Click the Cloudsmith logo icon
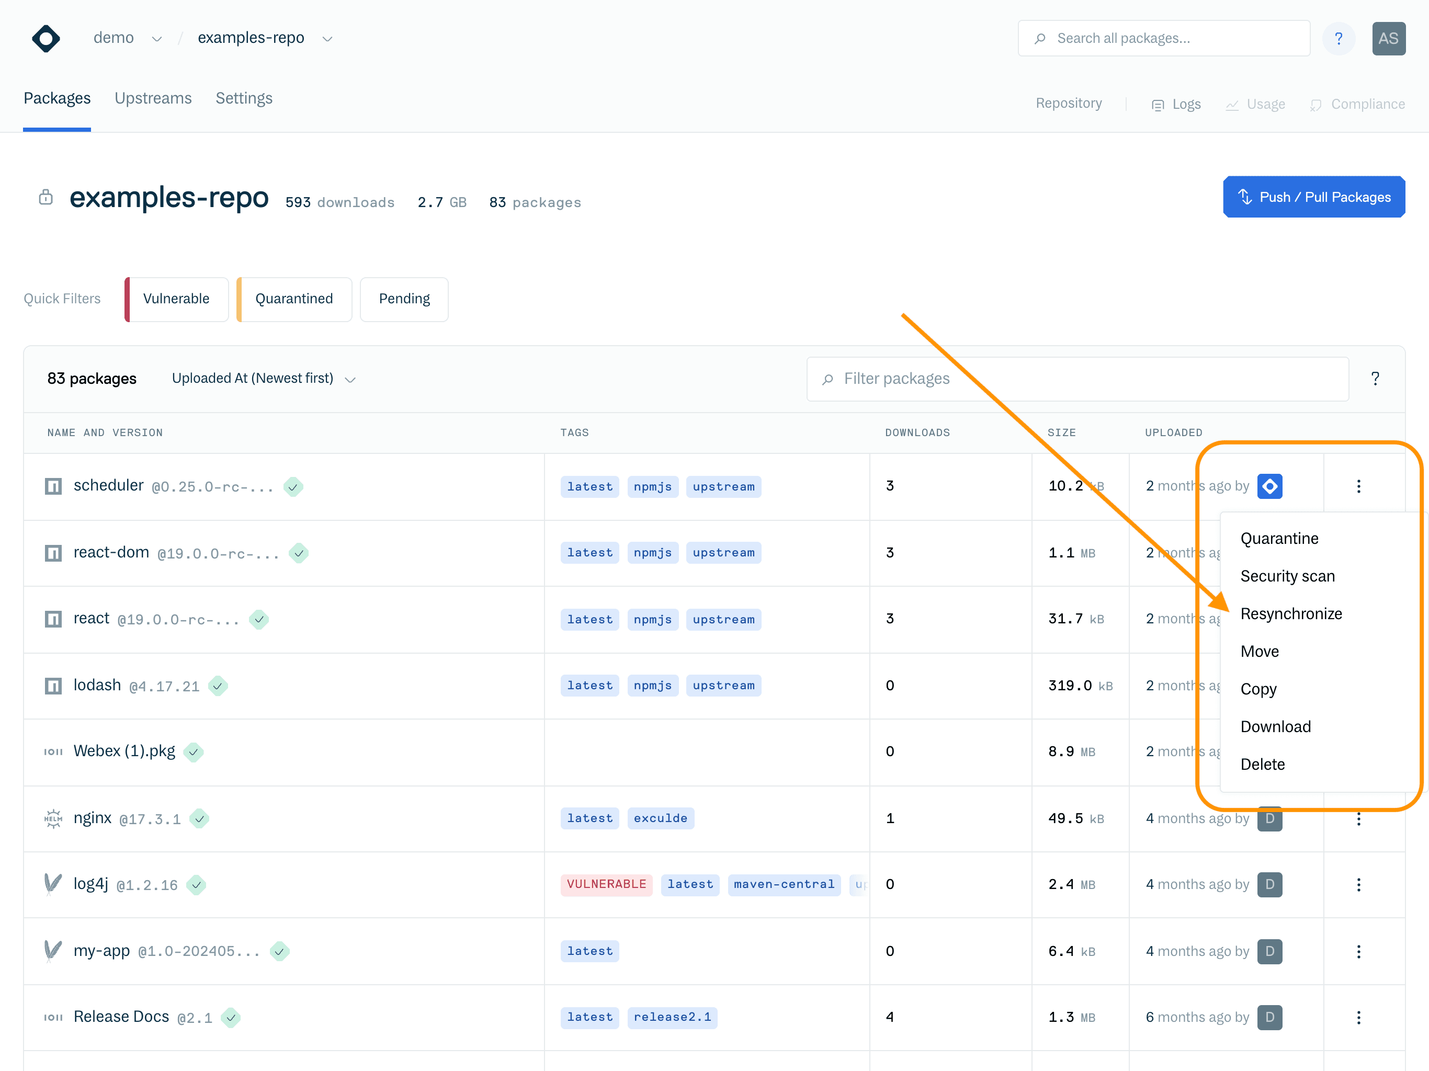 (46, 38)
